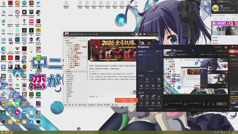
Task: Mute the speaker icon in YY bottom toolbar
Action: pyautogui.click(x=70, y=105)
